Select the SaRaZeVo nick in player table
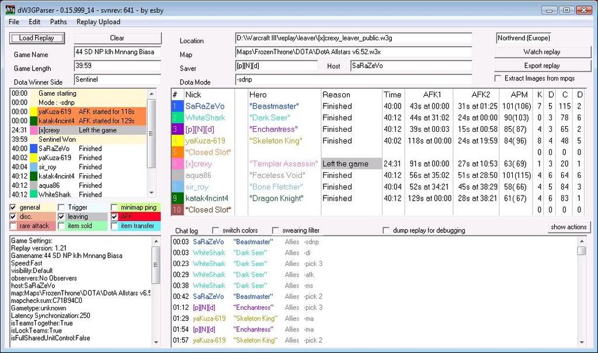Viewport: 598px width, 353px height. pyautogui.click(x=205, y=106)
